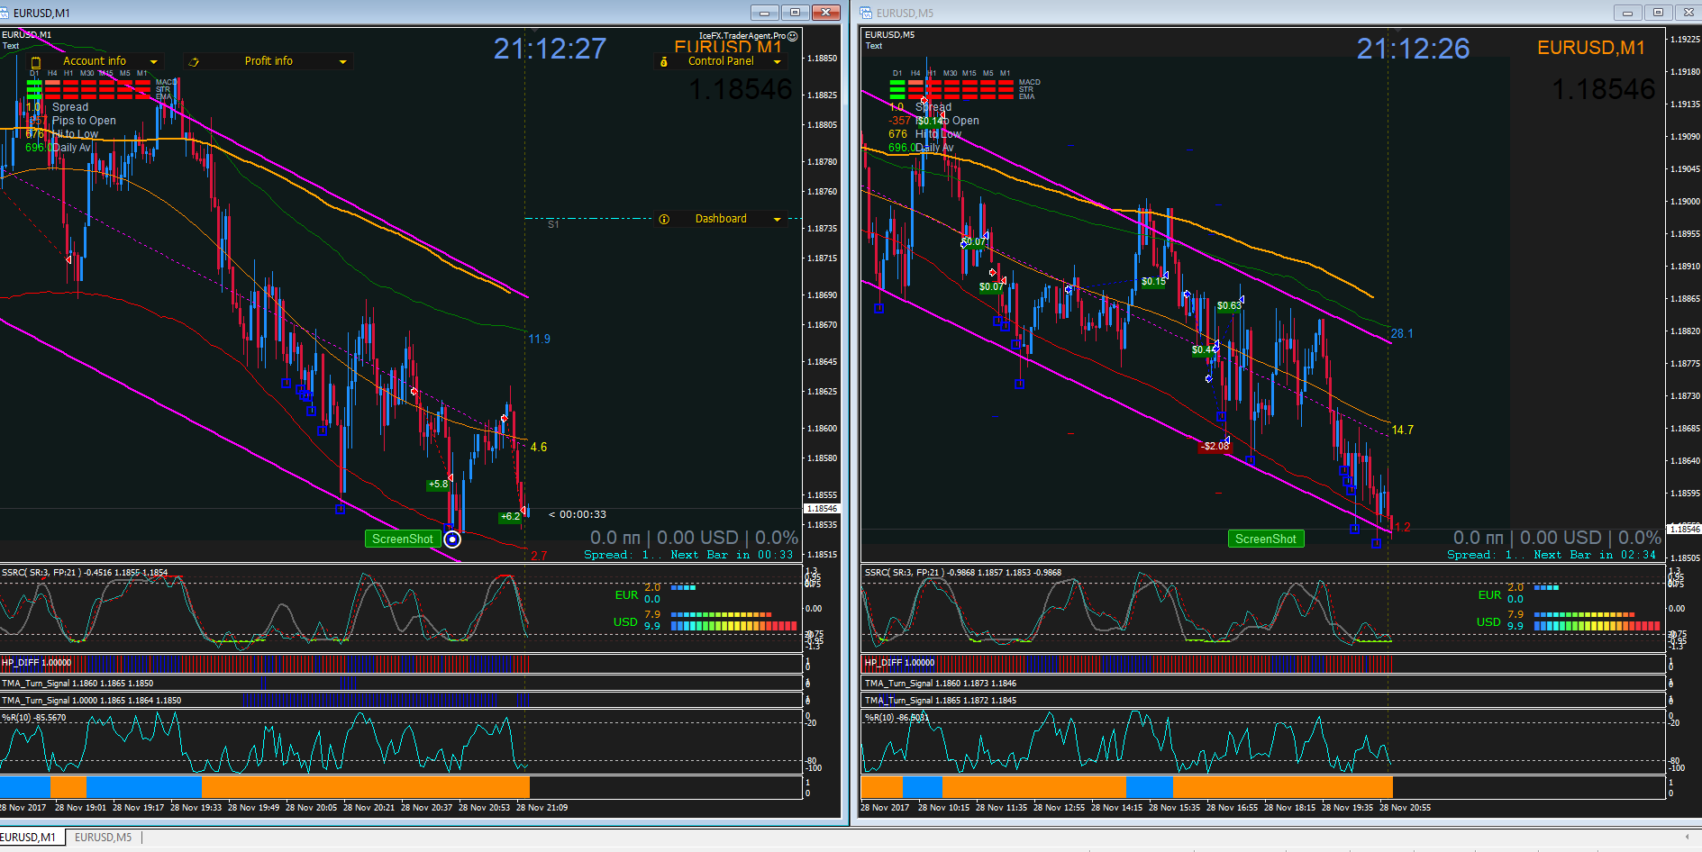Click the %R(10) -85.5670 indicator label
1702x852 pixels.
[x=34, y=718]
